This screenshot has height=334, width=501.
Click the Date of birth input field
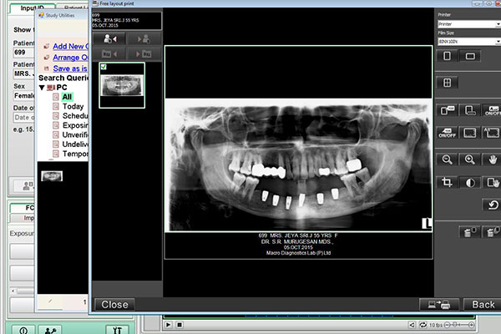coord(24,117)
